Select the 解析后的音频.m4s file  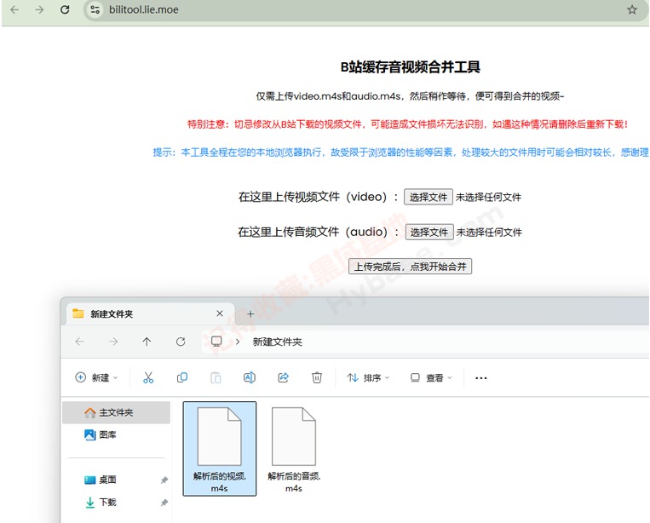(294, 449)
